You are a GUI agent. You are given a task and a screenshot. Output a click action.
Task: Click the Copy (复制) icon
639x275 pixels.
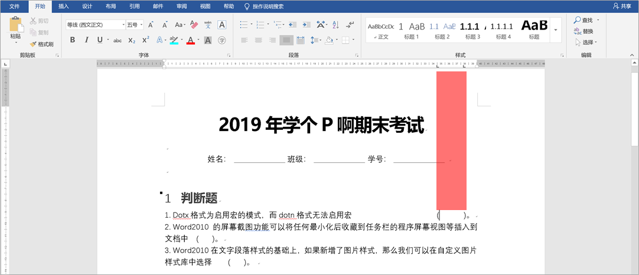33,32
